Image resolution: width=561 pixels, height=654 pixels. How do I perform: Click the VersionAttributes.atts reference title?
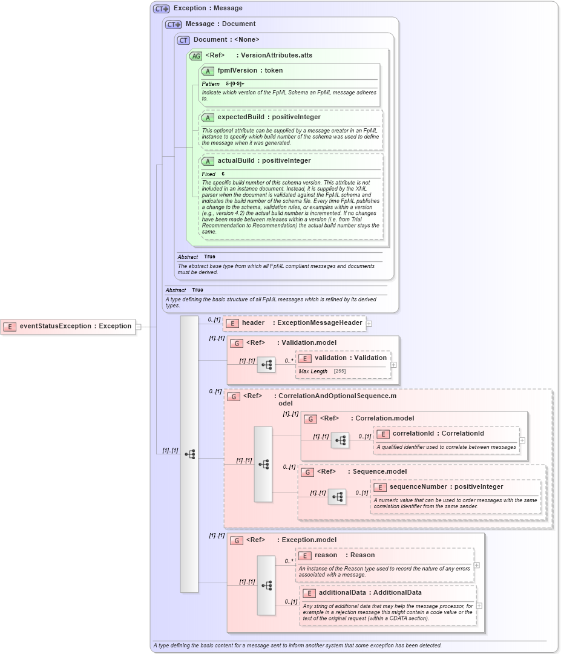pyautogui.click(x=258, y=56)
